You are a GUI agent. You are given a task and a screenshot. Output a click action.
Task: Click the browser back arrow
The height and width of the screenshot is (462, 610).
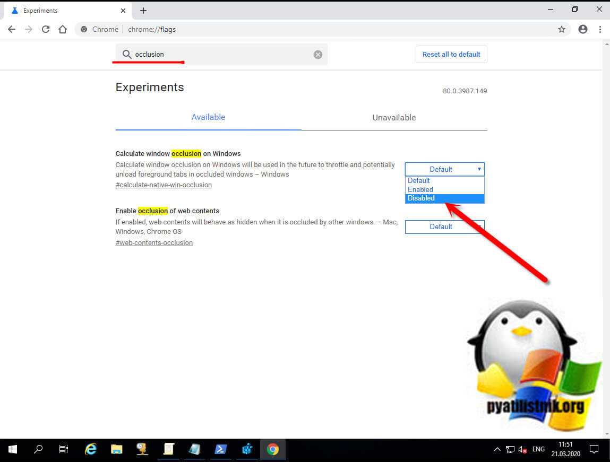tap(12, 29)
